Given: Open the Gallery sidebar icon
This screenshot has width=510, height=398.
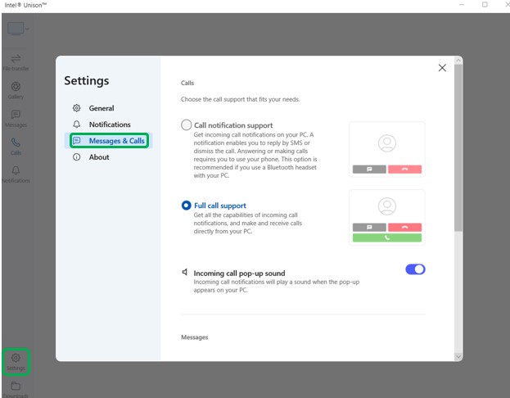Looking at the screenshot, I should point(16,88).
